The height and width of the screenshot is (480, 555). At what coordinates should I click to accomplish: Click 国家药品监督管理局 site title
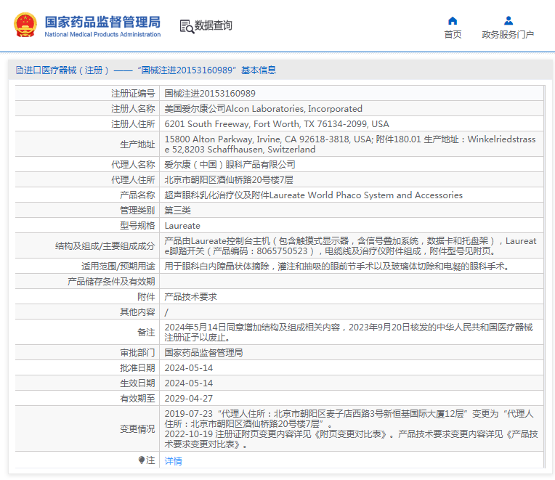click(x=102, y=22)
